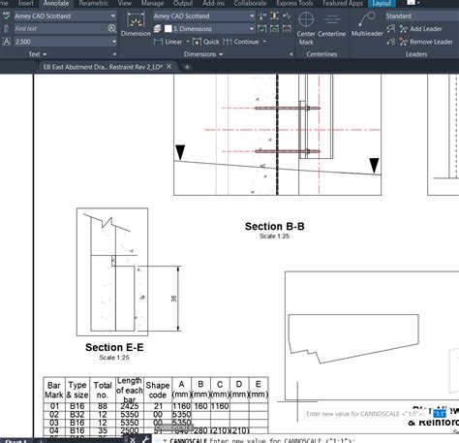Run the spell check icon in Text panel

6,16
